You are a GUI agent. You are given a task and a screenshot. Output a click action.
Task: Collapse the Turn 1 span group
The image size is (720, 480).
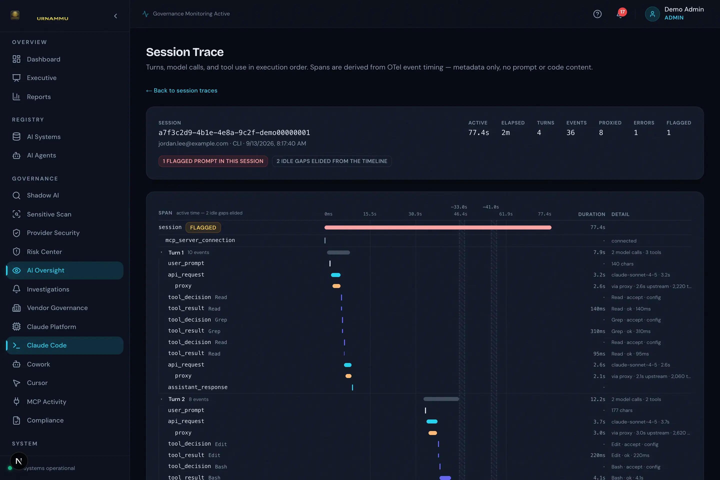tap(161, 252)
